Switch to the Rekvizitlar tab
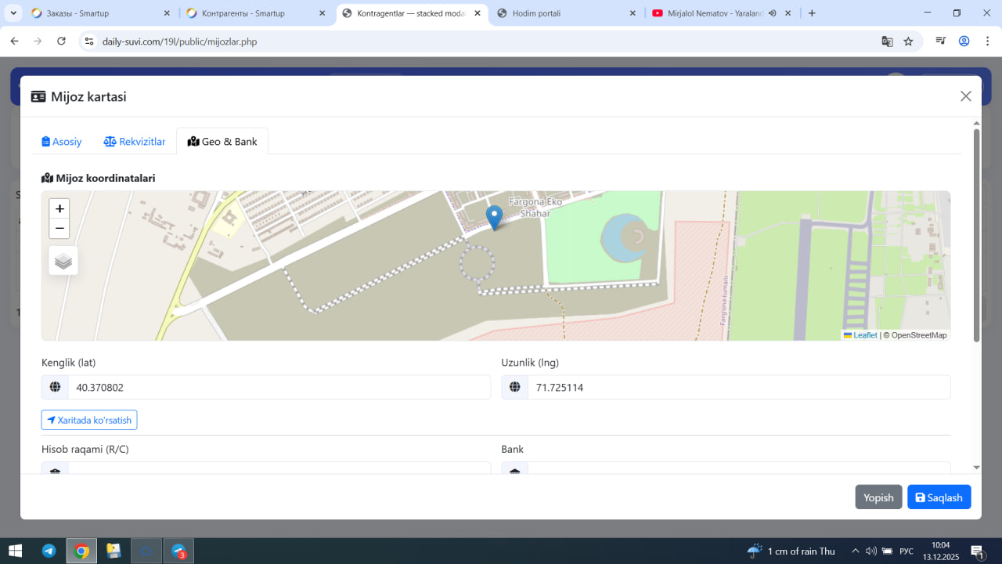 (135, 142)
